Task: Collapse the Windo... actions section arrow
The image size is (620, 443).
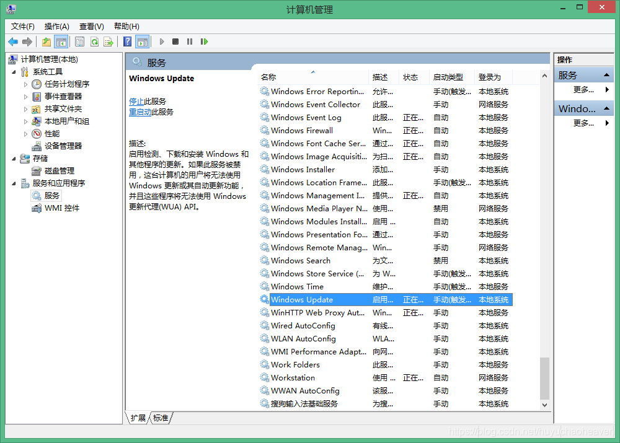Action: pos(606,108)
